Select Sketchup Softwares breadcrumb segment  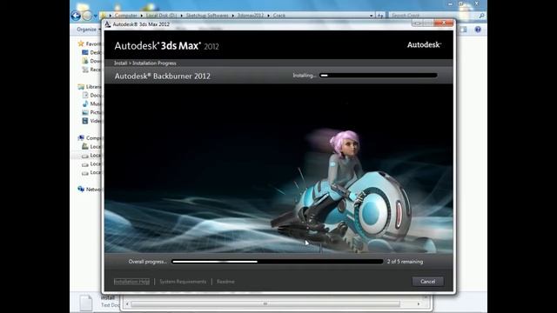(207, 16)
